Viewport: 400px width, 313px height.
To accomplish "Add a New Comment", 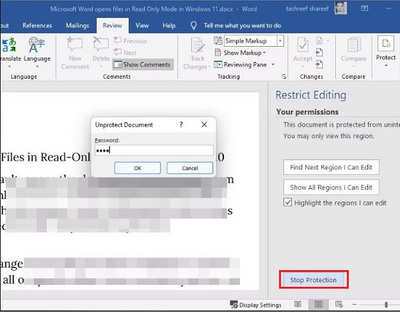I will tap(75, 53).
